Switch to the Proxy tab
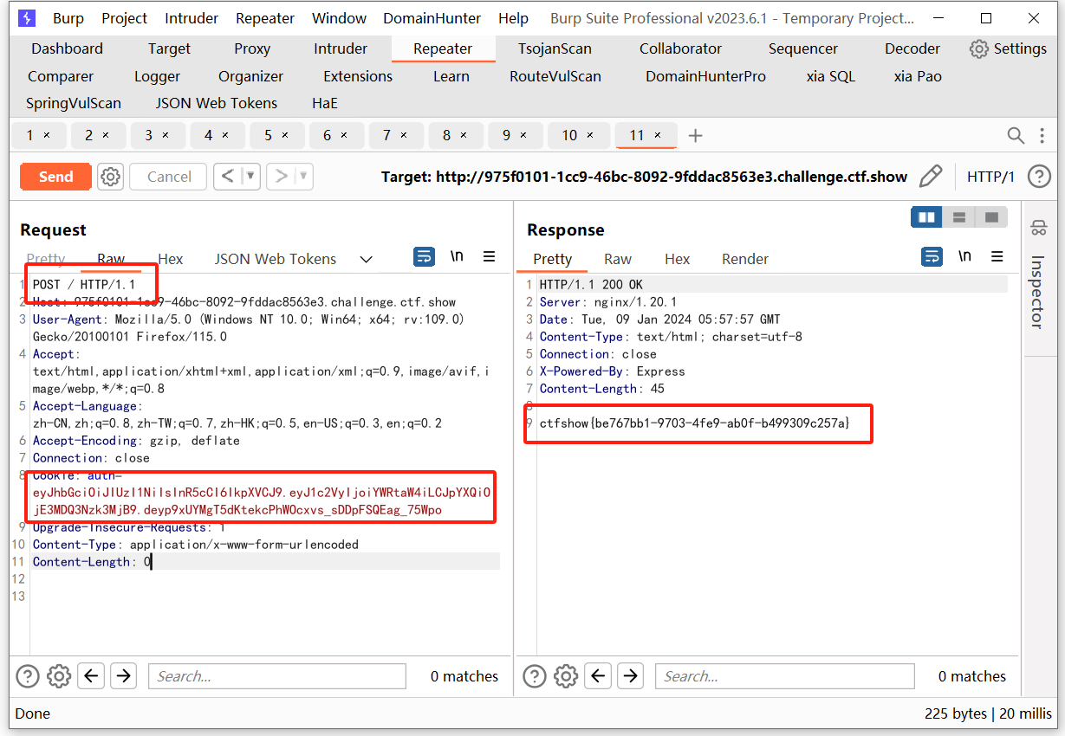Viewport: 1065px width, 736px height. tap(252, 49)
